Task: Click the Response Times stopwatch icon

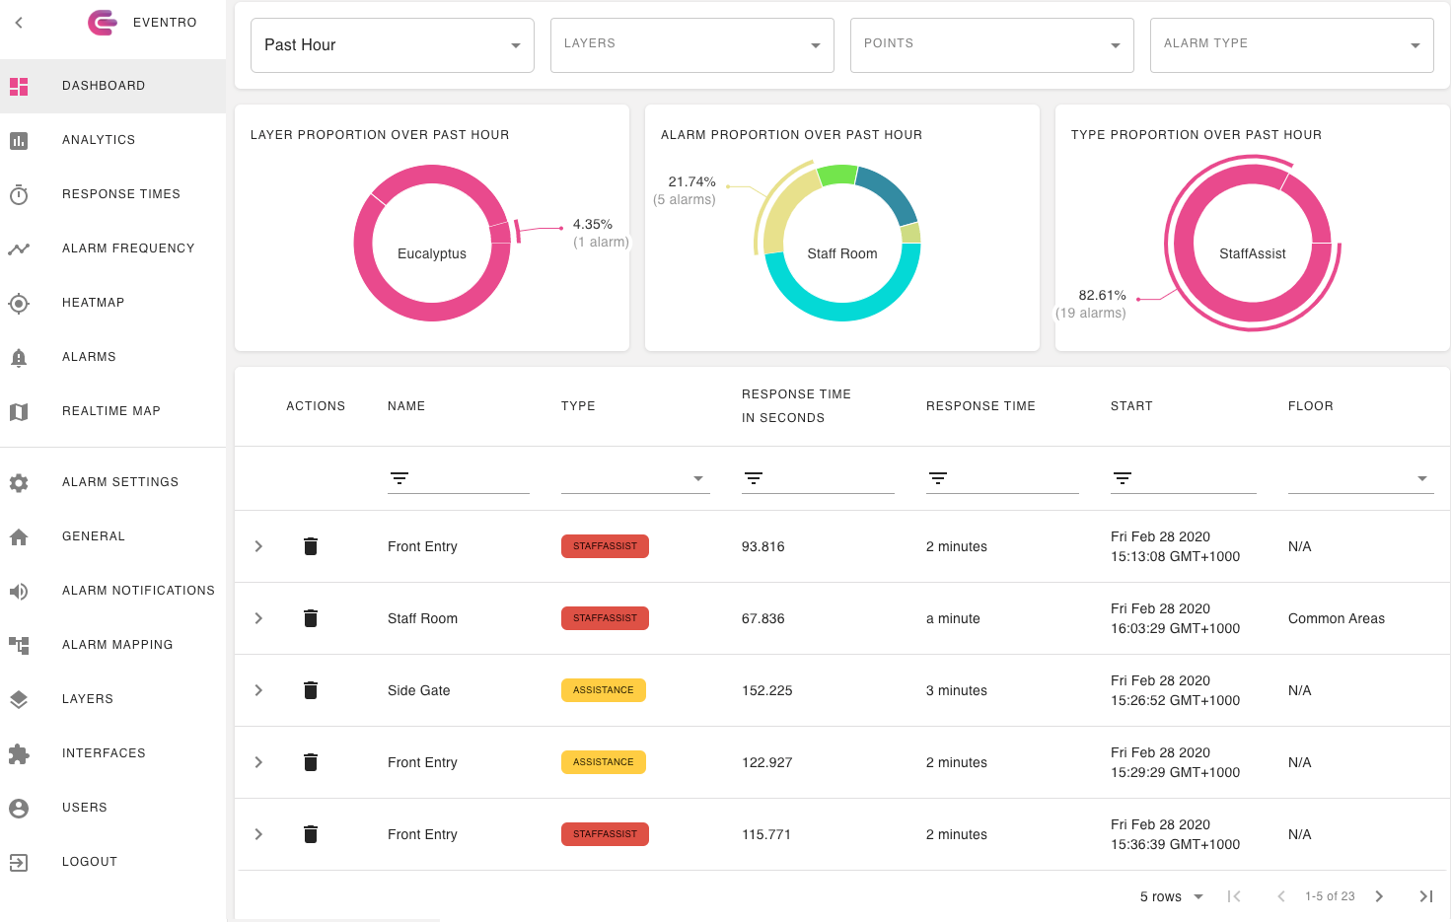Action: coord(19,194)
